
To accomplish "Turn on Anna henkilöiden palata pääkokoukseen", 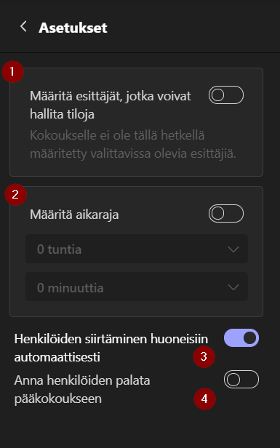I will pyautogui.click(x=241, y=379).
